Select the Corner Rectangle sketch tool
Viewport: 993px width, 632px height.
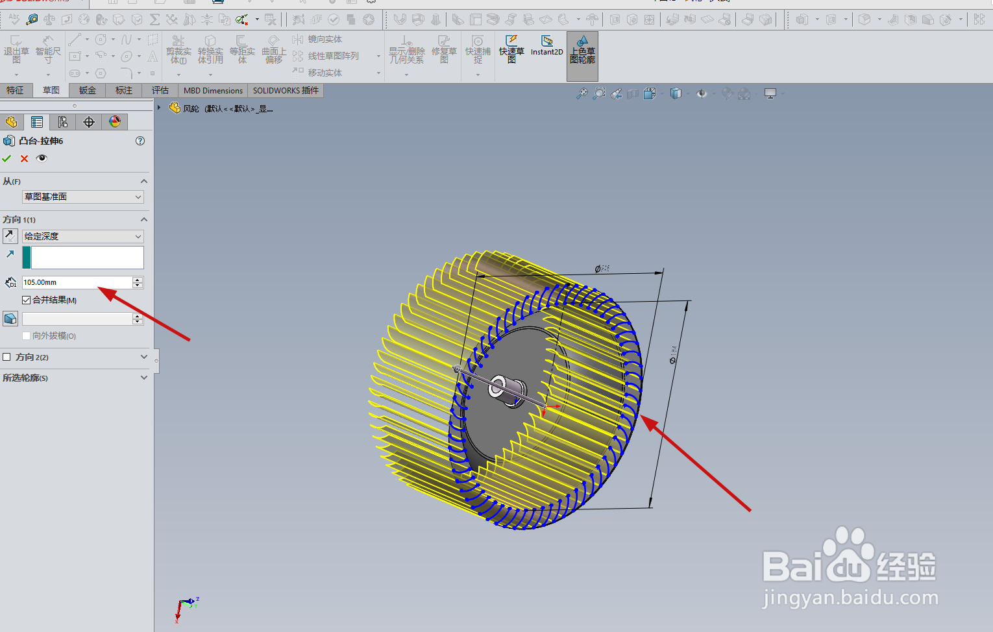(75, 56)
